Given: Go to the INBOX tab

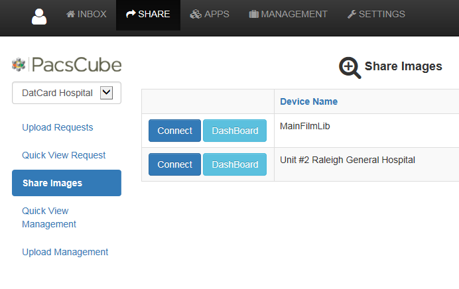Looking at the screenshot, I should (86, 14).
